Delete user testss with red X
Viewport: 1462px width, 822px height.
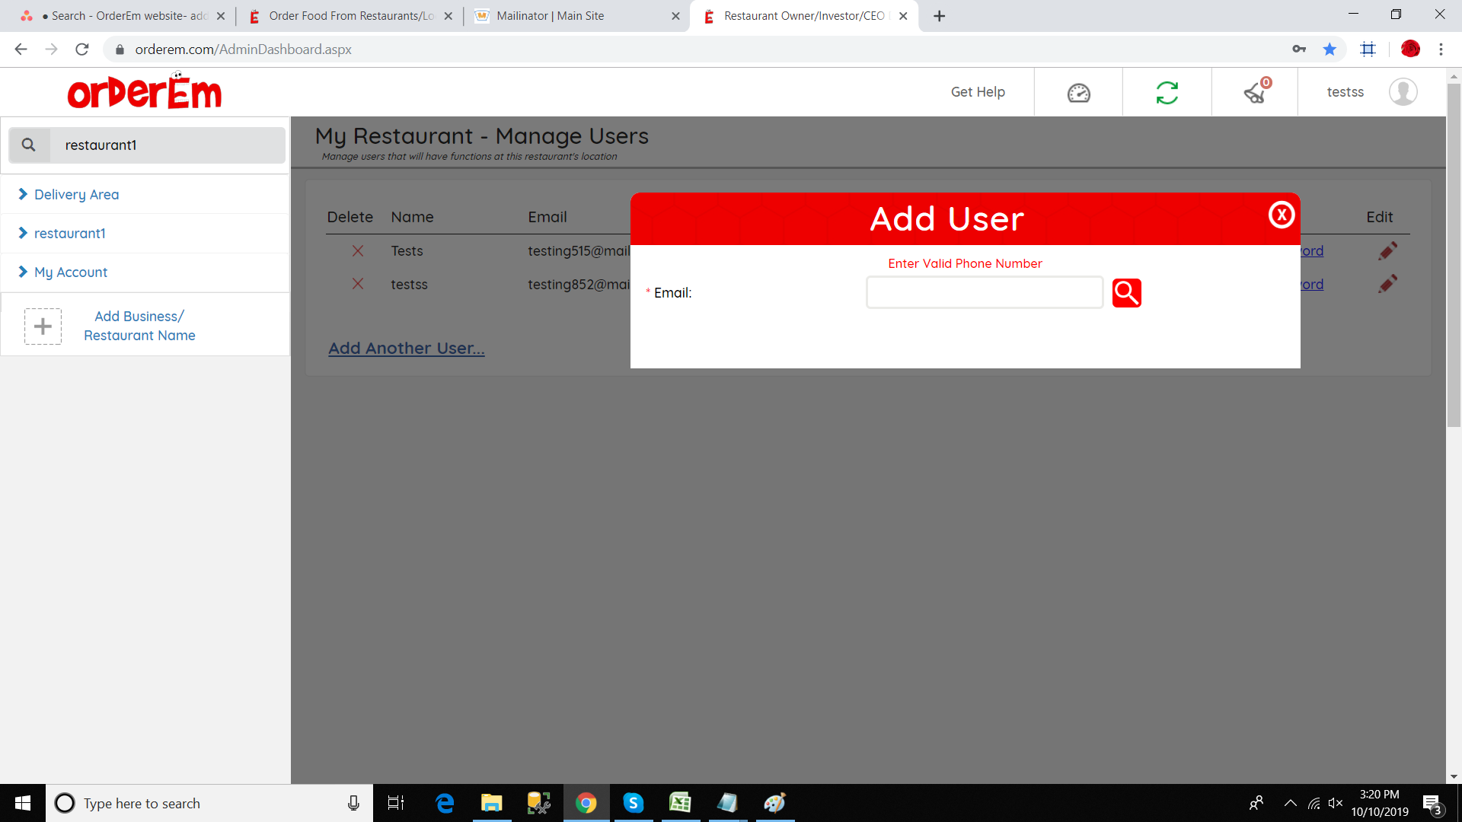click(x=357, y=284)
